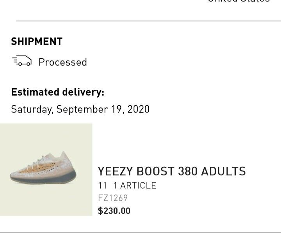Click the Processed shipment status text
The image size is (281, 246).
62,62
